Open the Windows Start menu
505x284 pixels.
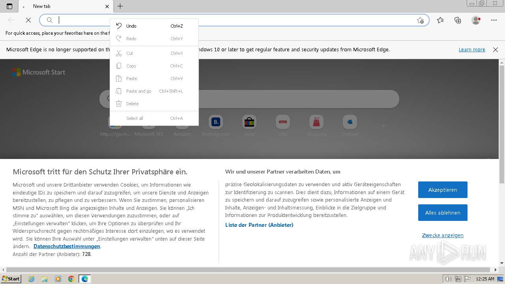coord(11,279)
